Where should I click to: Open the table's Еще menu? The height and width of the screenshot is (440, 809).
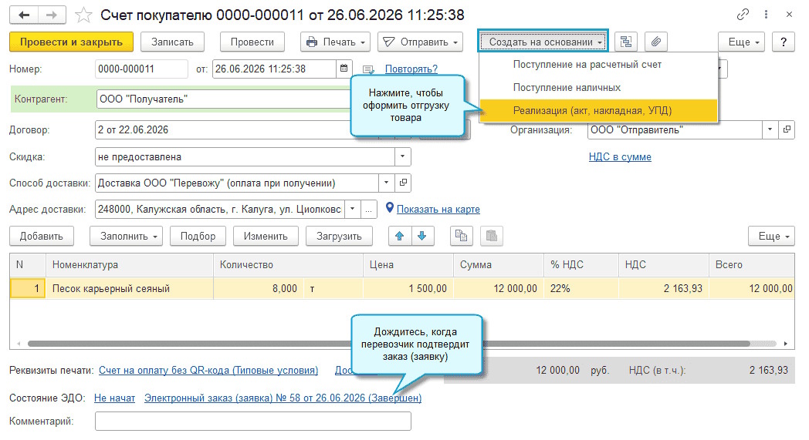[771, 236]
